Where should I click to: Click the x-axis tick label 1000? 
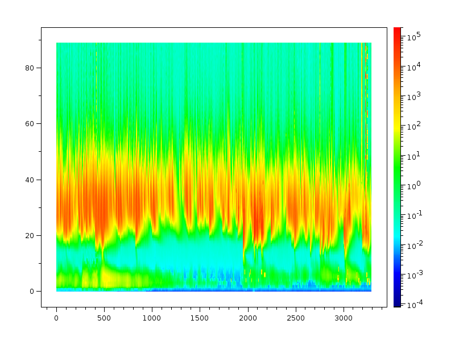pyautogui.click(x=152, y=319)
